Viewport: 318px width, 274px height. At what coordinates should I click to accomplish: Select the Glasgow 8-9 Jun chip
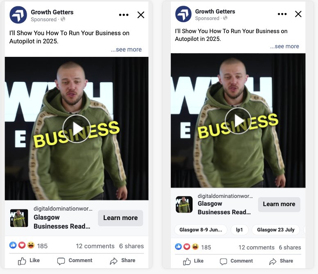pos(200,230)
